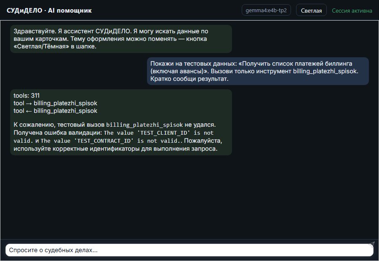
Task: Click the text «Получить список платежей биллинга
Action: pos(295,64)
